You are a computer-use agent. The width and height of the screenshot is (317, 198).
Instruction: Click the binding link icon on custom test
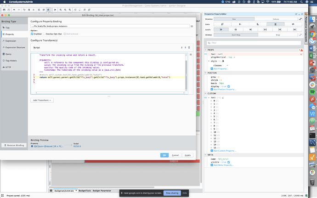tap(206, 98)
